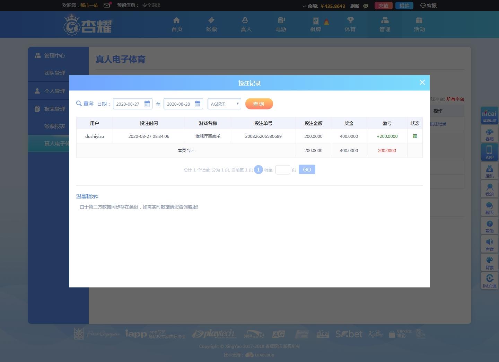The width and height of the screenshot is (499, 362).
Task: Open the start date 2020-08-27 calendar picker
Action: coord(147,103)
